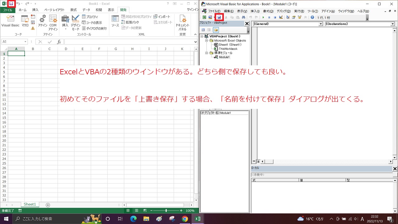Open the Visual Basic editor from the ribbon
Image resolution: width=398 pixels, height=224 pixels.
(10, 21)
